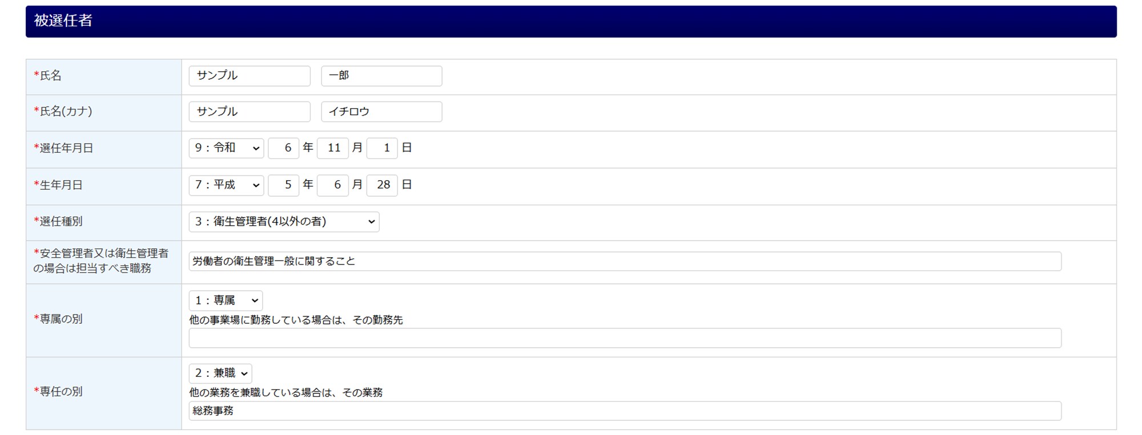The width and height of the screenshot is (1142, 435).
Task: Open the 選任年月日 era dropdown showing 令和
Action: click(226, 148)
